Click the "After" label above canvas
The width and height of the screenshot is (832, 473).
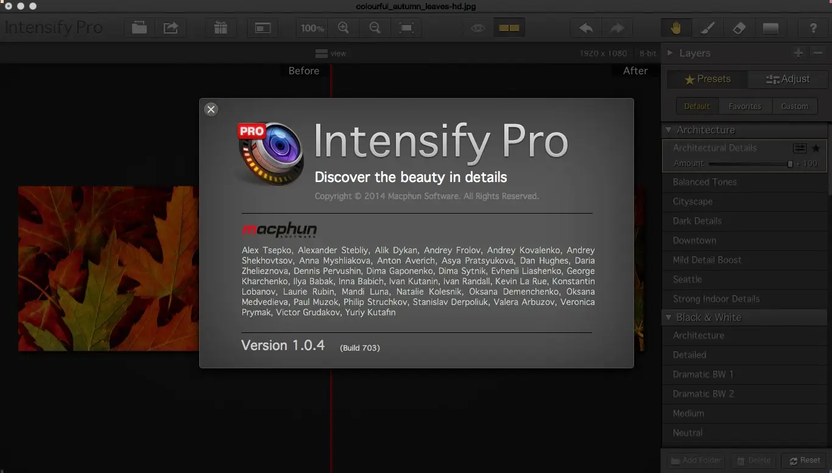pyautogui.click(x=635, y=71)
